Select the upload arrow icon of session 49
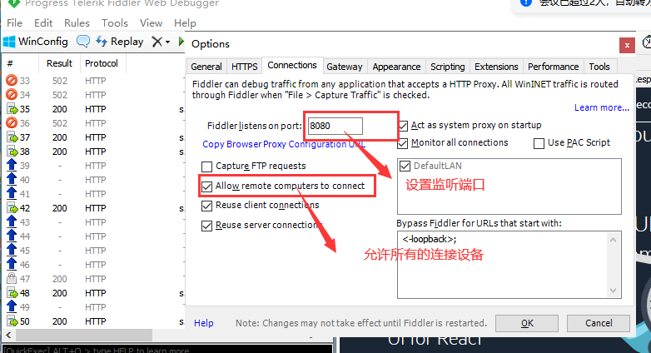651x353 pixels. [12, 306]
